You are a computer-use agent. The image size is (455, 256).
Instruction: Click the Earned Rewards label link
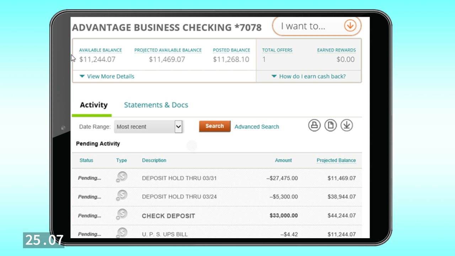tap(336, 50)
